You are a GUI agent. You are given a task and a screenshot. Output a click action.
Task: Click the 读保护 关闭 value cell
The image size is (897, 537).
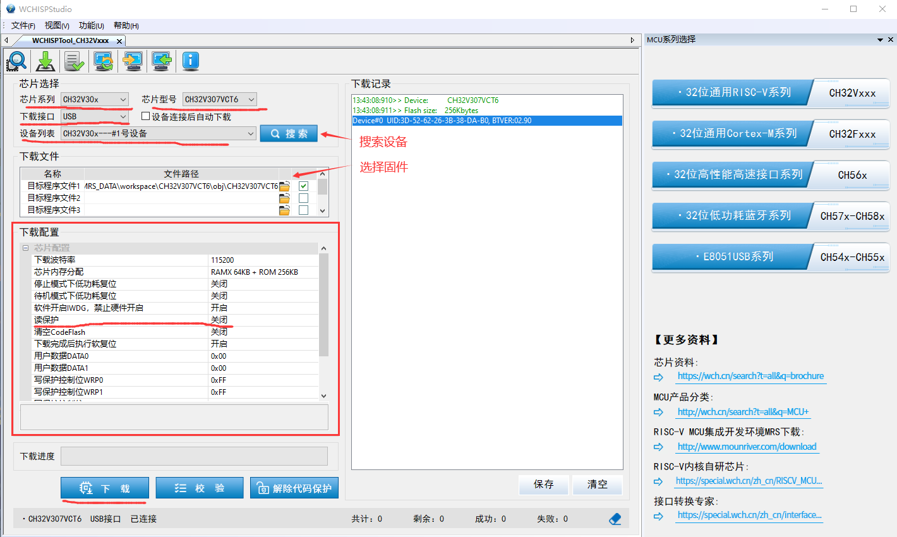263,320
